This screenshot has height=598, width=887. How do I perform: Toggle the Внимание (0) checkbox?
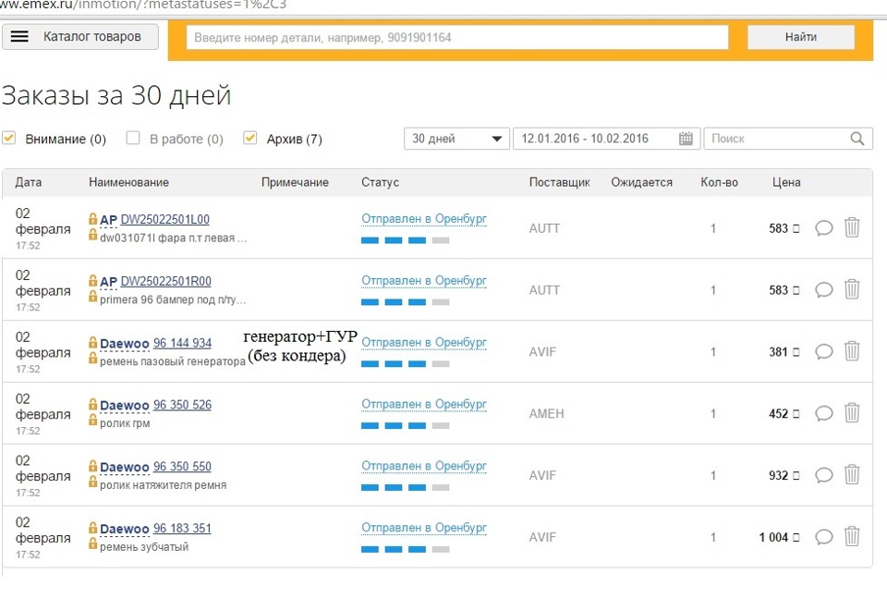[9, 139]
